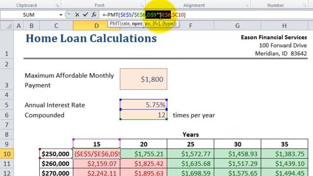Click the cell showing $1,439.10
Viewport: 313px width, 176px height.
pyautogui.click(x=285, y=164)
